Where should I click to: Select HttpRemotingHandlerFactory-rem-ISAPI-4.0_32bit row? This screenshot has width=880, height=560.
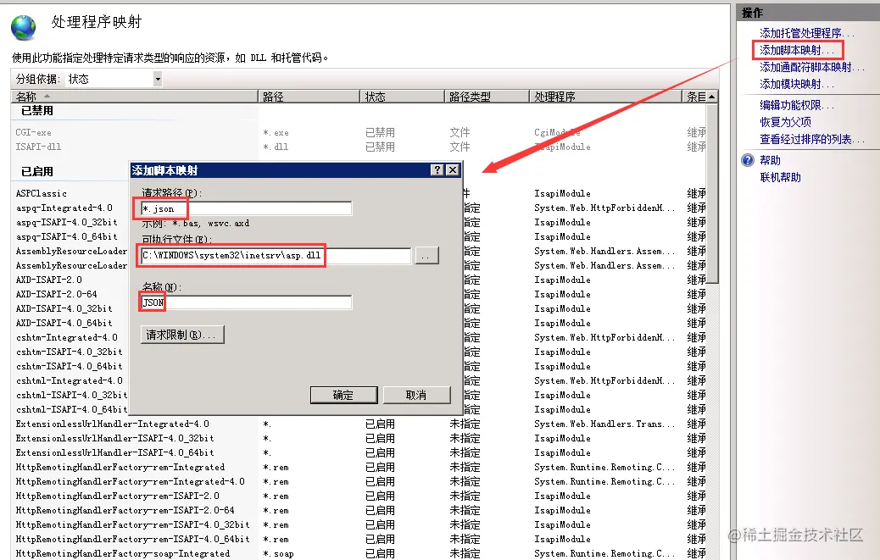pyautogui.click(x=359, y=524)
